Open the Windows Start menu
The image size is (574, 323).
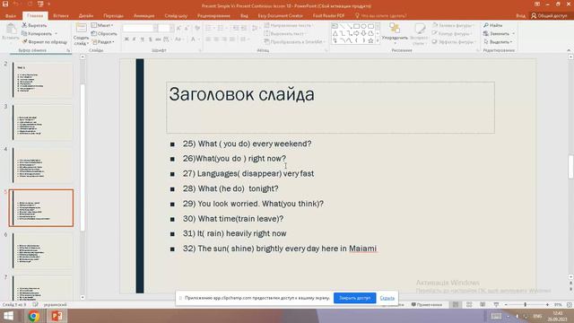(x=8, y=316)
